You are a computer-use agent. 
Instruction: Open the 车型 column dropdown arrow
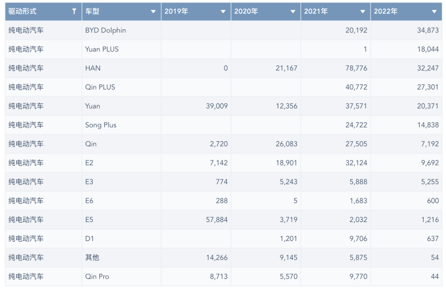click(x=153, y=12)
